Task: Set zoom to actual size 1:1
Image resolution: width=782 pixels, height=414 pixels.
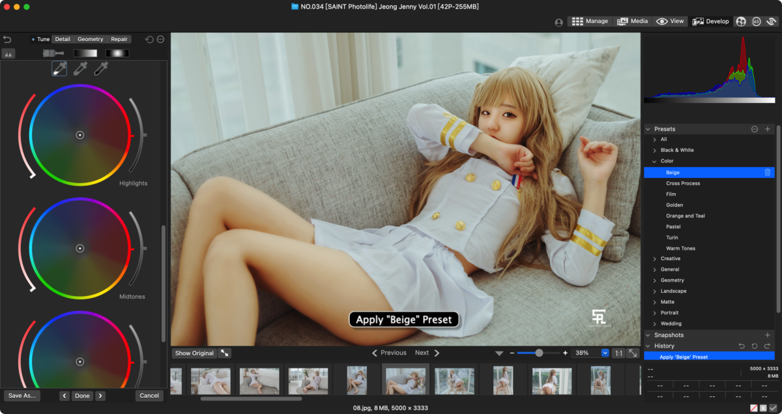Action: [618, 353]
